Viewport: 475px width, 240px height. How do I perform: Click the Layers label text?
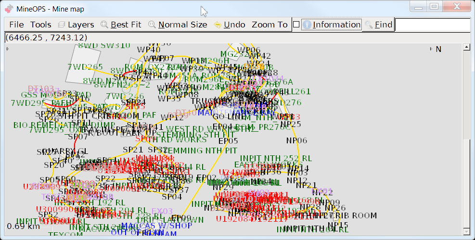pos(81,25)
